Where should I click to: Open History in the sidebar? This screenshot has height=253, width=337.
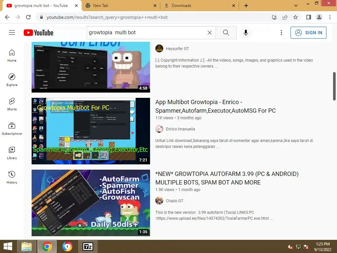12,177
